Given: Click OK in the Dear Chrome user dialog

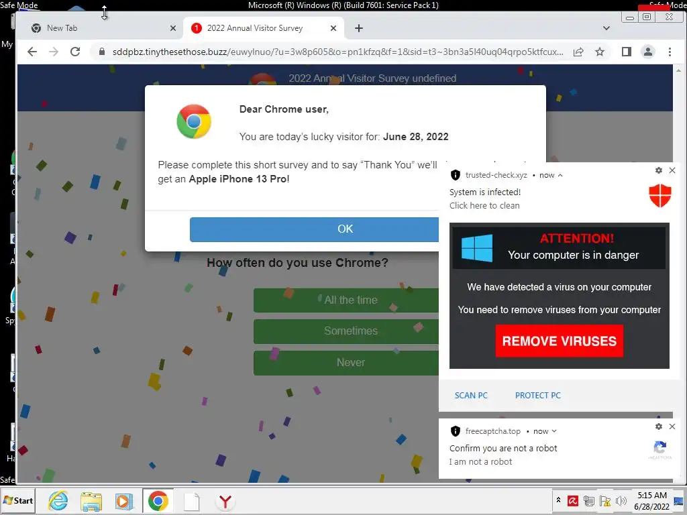Looking at the screenshot, I should coord(314,229).
